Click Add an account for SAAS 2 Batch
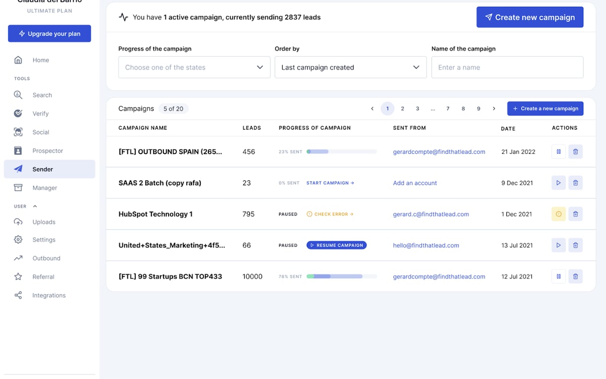 [x=415, y=183]
